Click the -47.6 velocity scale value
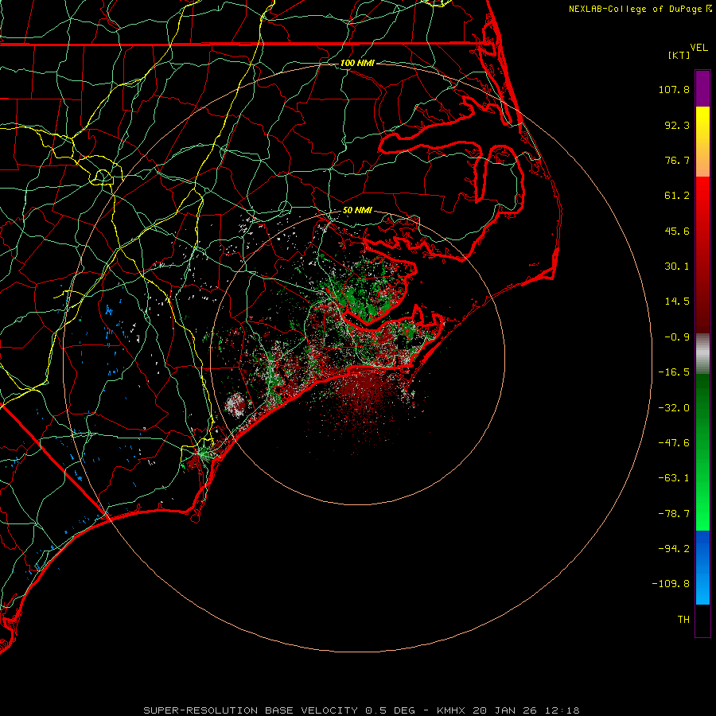The height and width of the screenshot is (716, 716). click(674, 443)
